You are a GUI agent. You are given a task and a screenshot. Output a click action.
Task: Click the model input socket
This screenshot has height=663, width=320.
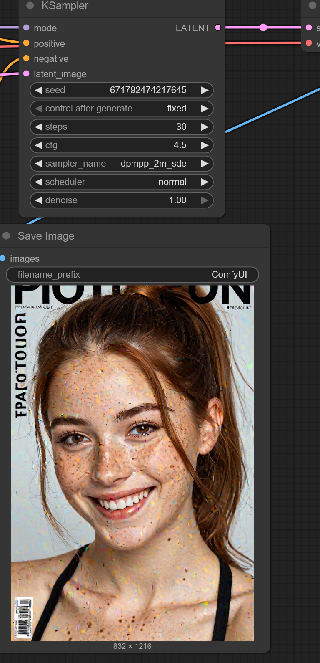[x=26, y=28]
